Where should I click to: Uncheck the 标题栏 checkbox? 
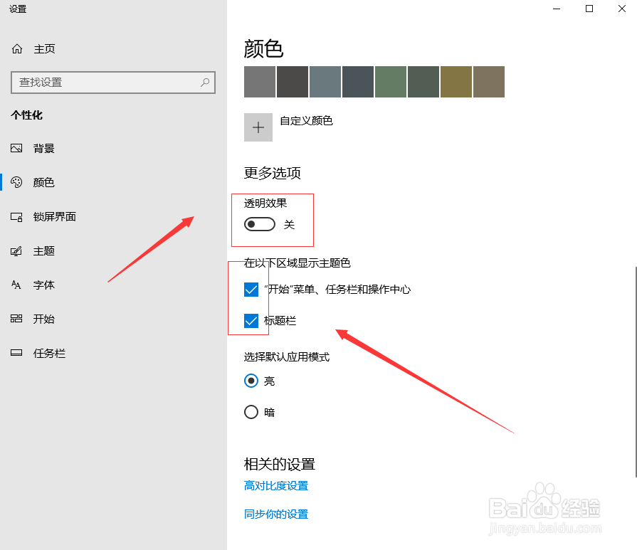(251, 320)
